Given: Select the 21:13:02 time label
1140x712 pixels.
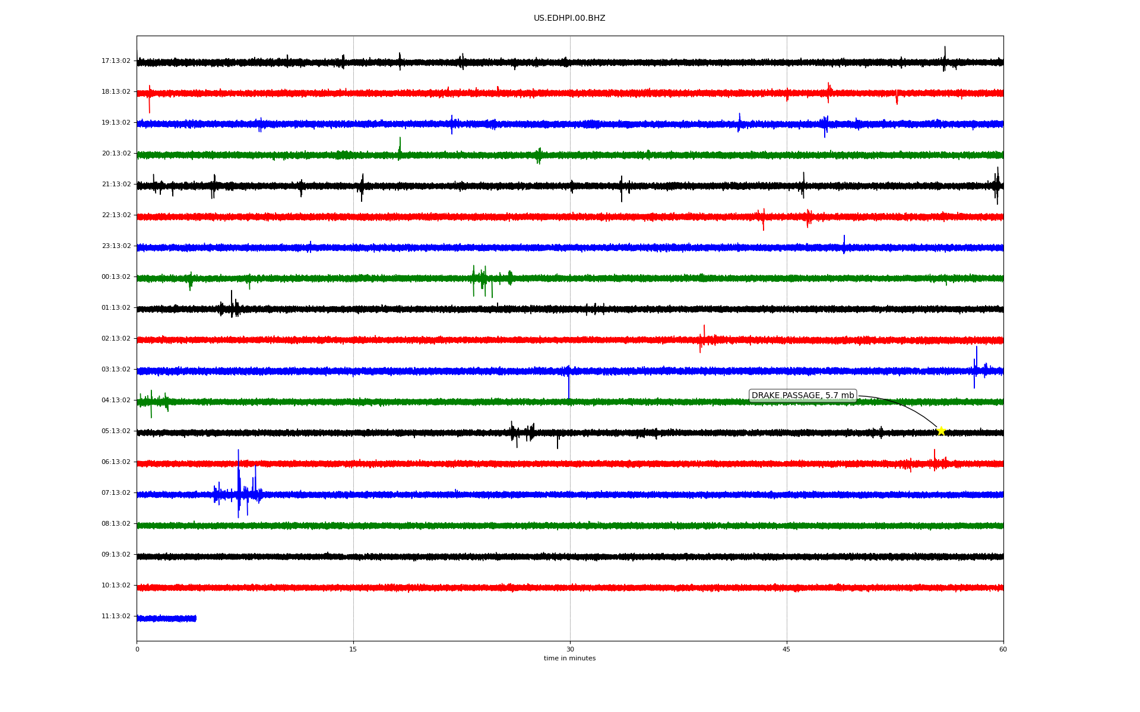Looking at the screenshot, I should [x=116, y=184].
